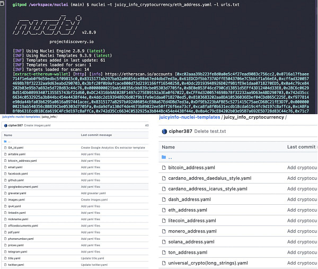Open pdf.yaml
The height and width of the screenshot is (269, 318).
tap(14, 232)
